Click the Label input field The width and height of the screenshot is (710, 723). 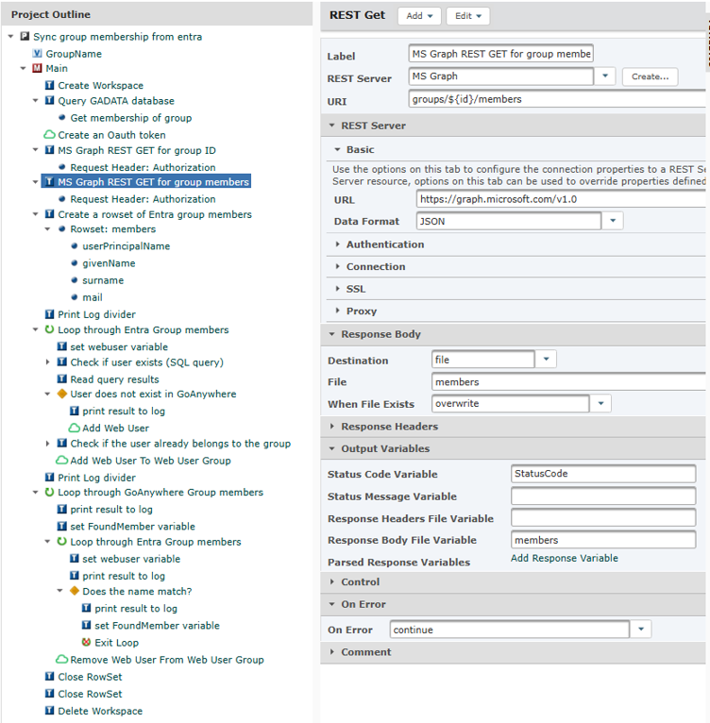point(500,54)
